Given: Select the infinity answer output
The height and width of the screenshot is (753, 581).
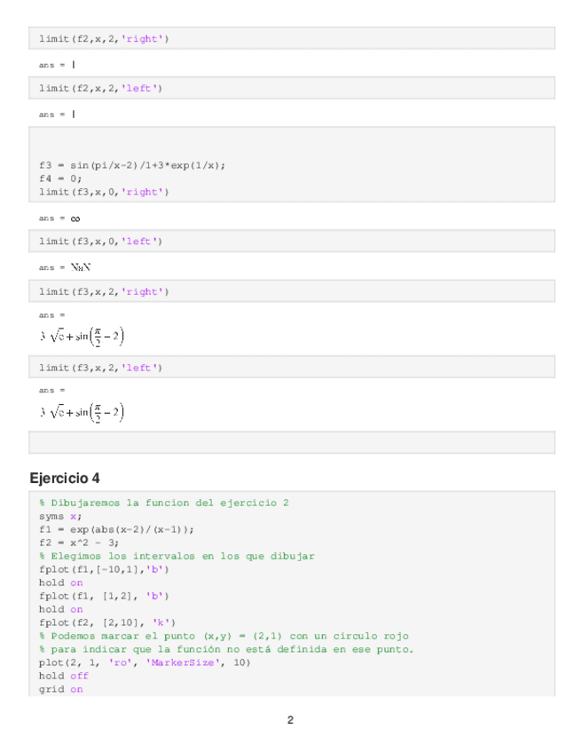Looking at the screenshot, I should 75,218.
